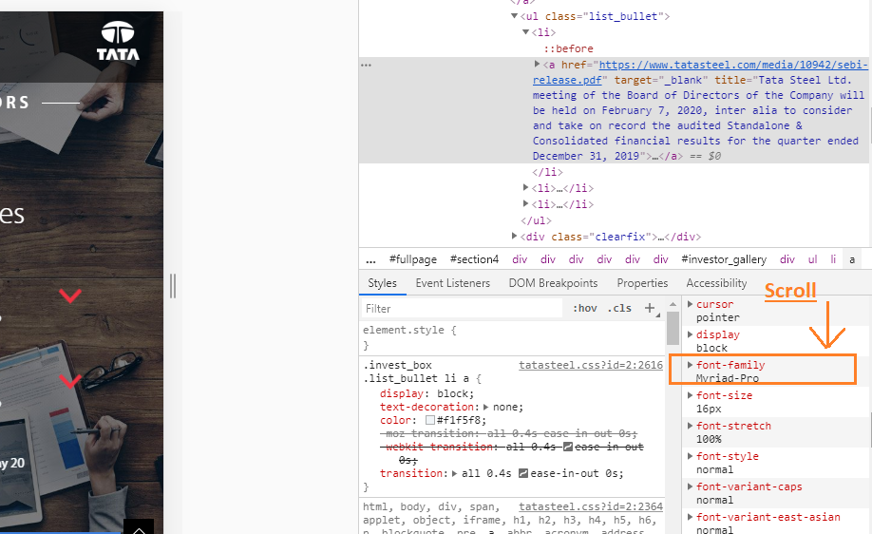This screenshot has width=872, height=534.
Task: Open the Event Listeners tab
Action: tap(453, 283)
